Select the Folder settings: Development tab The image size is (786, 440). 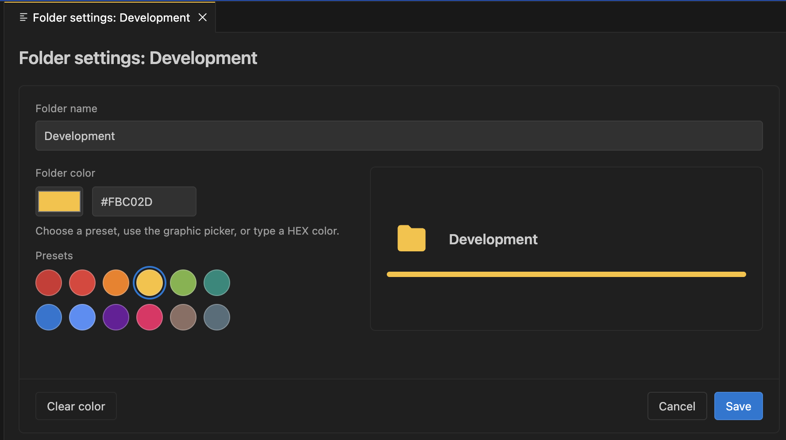[x=110, y=17]
